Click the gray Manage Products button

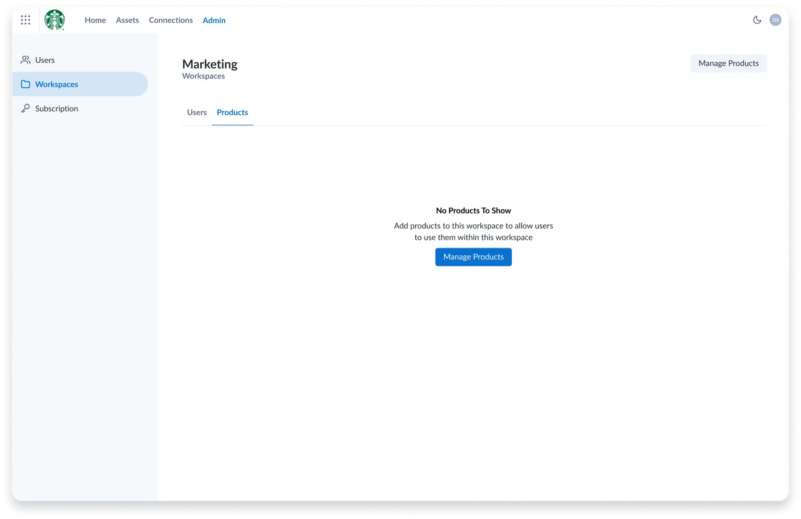728,63
